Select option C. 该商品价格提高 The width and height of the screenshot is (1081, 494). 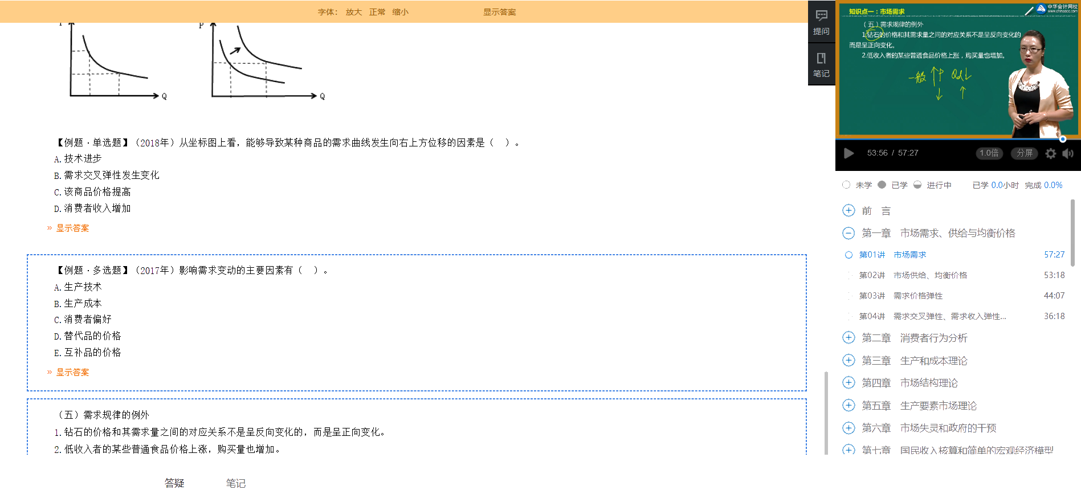(92, 191)
